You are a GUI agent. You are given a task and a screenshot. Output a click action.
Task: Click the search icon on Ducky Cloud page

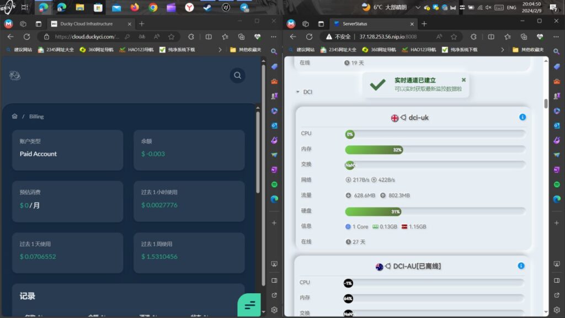click(x=237, y=76)
